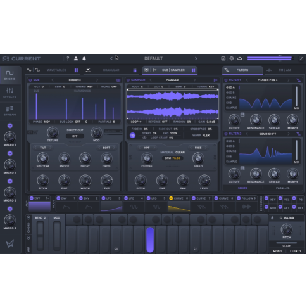Enable LEGATO mode

pos(295,251)
